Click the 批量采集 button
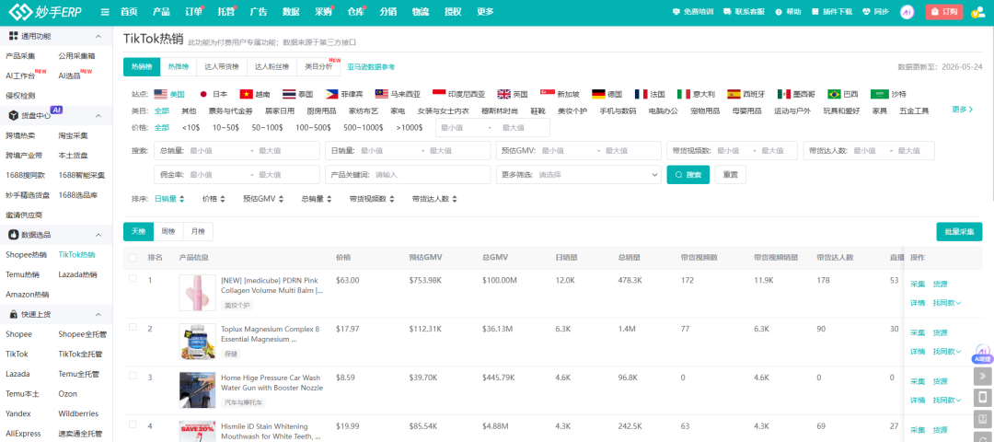 click(959, 232)
